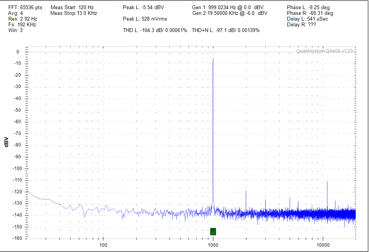Image resolution: width=369 pixels, height=252 pixels.
Task: Click the -10 y-axis label
Action: 18,63
